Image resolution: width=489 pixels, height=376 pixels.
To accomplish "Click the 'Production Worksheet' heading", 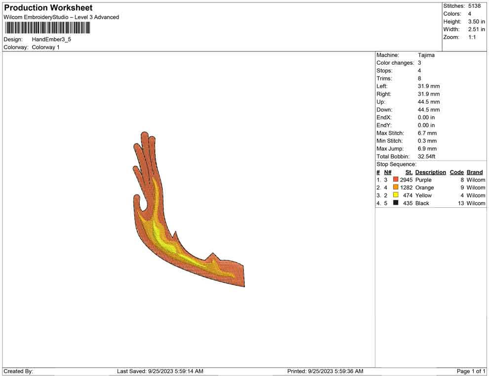I will click(48, 8).
